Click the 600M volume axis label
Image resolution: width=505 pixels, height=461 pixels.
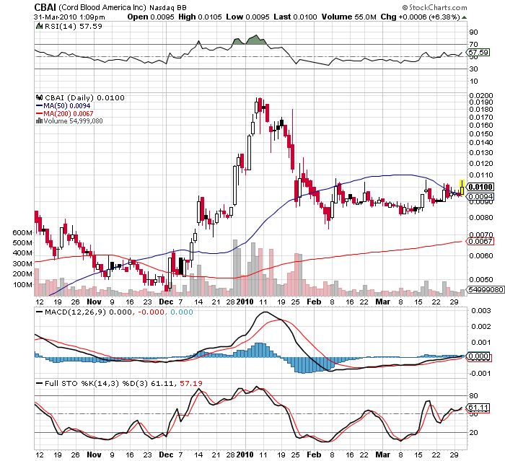[x=22, y=232]
